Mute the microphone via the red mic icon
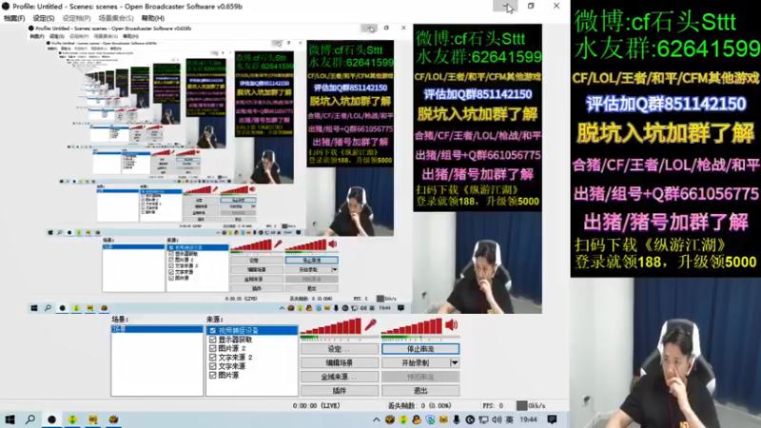Screen dimensions: 761x428 click(x=371, y=324)
